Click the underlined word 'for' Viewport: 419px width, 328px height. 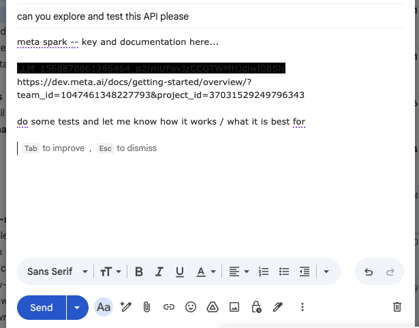pos(299,121)
